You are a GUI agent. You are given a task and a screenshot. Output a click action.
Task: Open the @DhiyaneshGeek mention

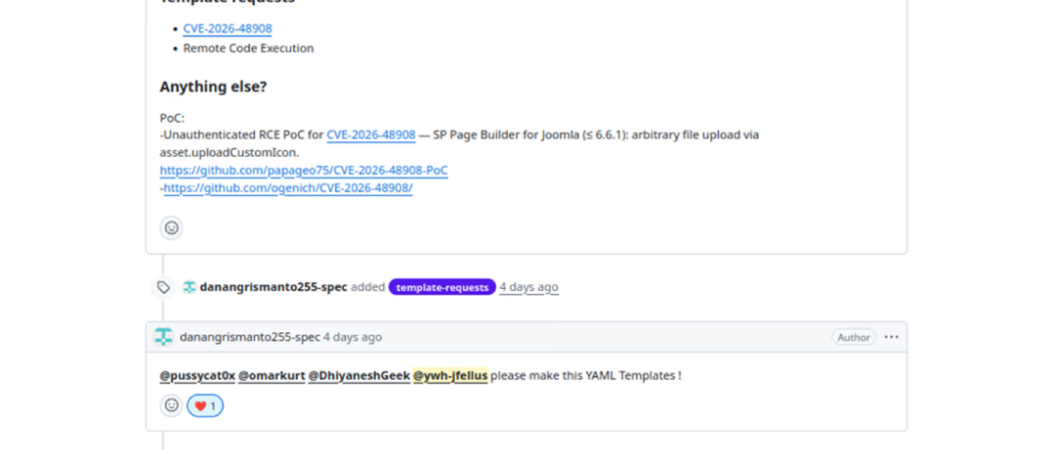click(x=359, y=376)
